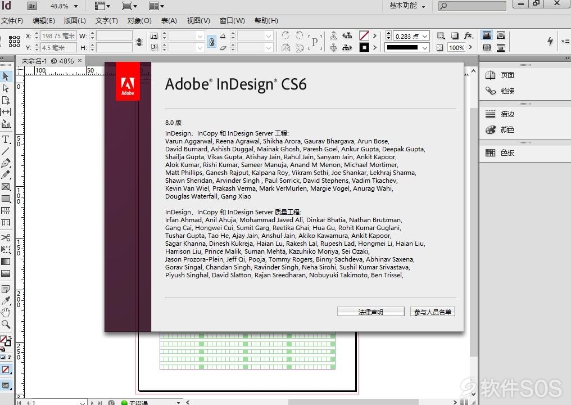Click stroke color swatch in control panel
This screenshot has height=405, width=571.
pyautogui.click(x=364, y=47)
